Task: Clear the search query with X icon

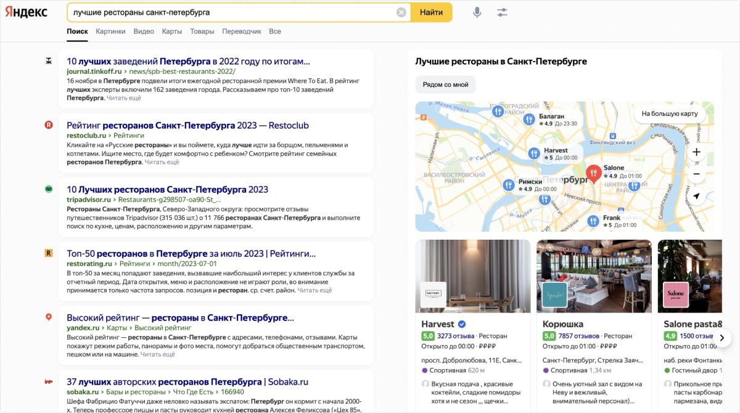Action: (401, 12)
